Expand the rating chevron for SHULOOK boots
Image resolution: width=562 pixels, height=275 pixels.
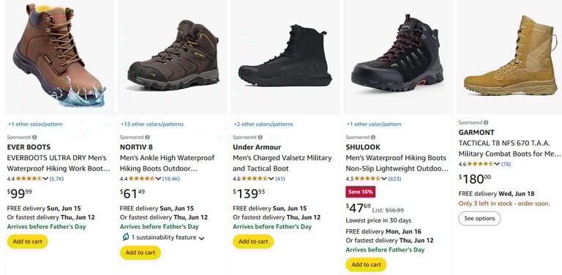pos(384,178)
